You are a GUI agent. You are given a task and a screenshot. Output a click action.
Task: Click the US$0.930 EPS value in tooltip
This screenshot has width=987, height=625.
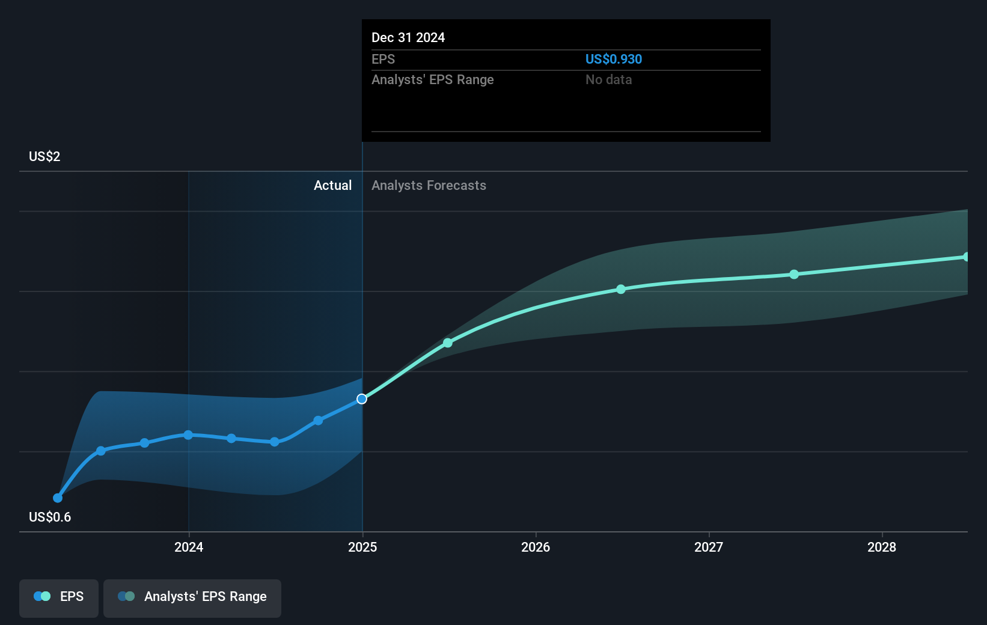(x=614, y=59)
